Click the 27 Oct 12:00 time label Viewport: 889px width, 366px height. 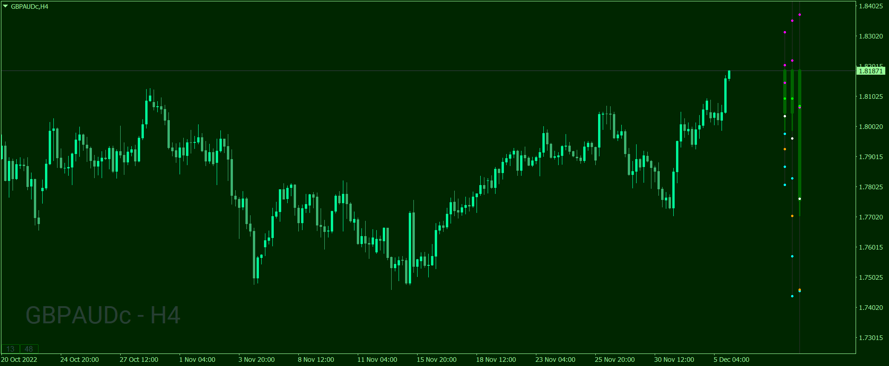tap(139, 360)
